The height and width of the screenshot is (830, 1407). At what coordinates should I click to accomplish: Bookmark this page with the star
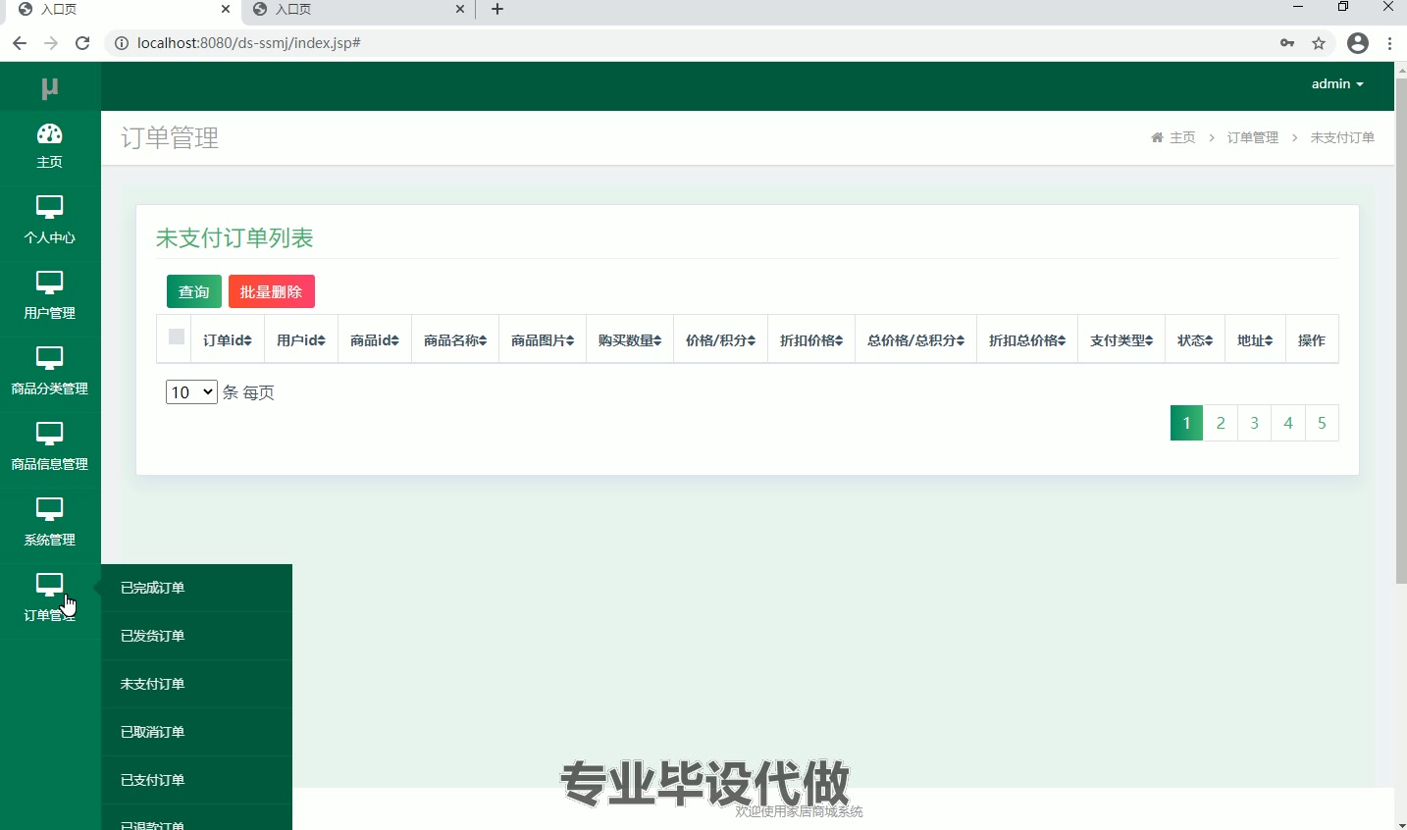click(1319, 43)
